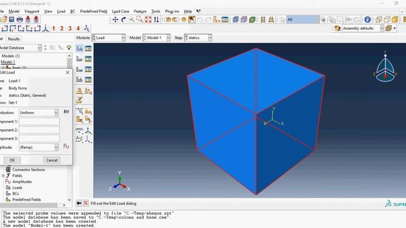Open the Module dropdown showing Load

coord(108,38)
